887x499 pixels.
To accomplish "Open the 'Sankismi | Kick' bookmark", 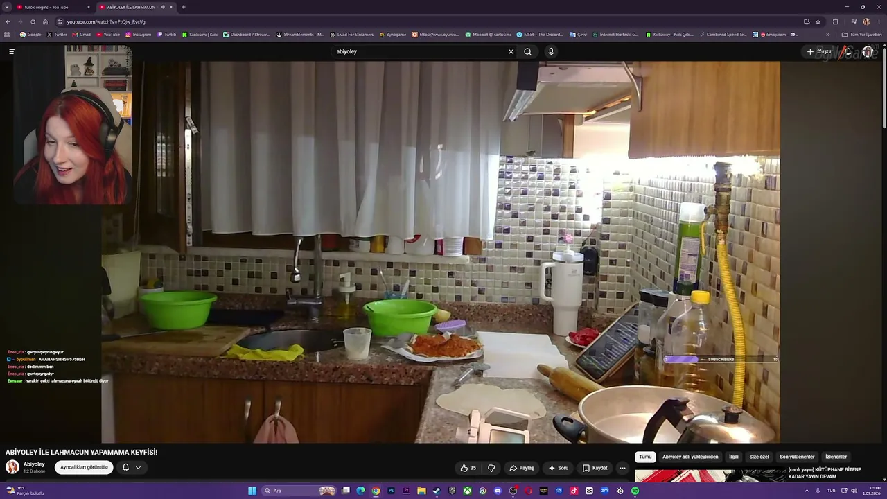I will tap(200, 35).
